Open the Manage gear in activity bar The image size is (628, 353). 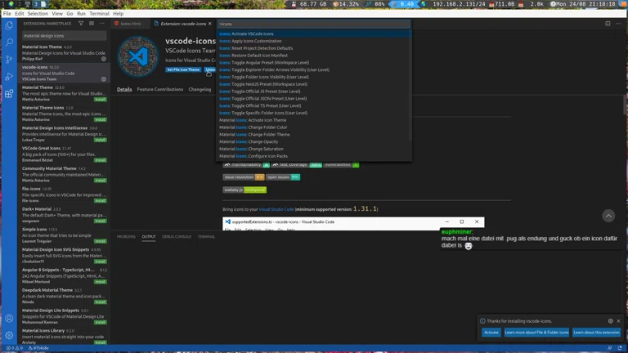(9, 335)
